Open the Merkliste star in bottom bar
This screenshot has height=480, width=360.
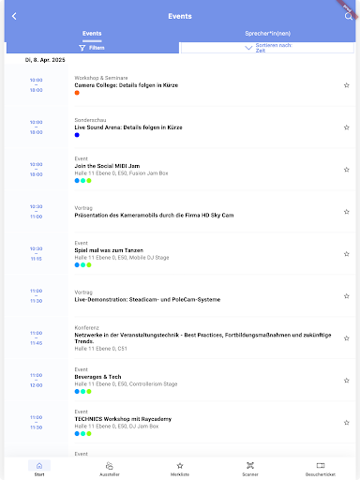(180, 469)
